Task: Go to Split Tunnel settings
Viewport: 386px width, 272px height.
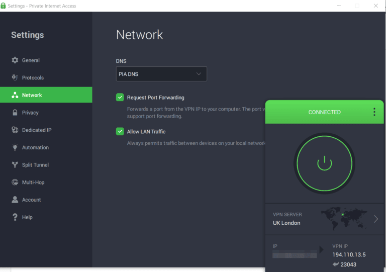Action: pyautogui.click(x=46, y=165)
